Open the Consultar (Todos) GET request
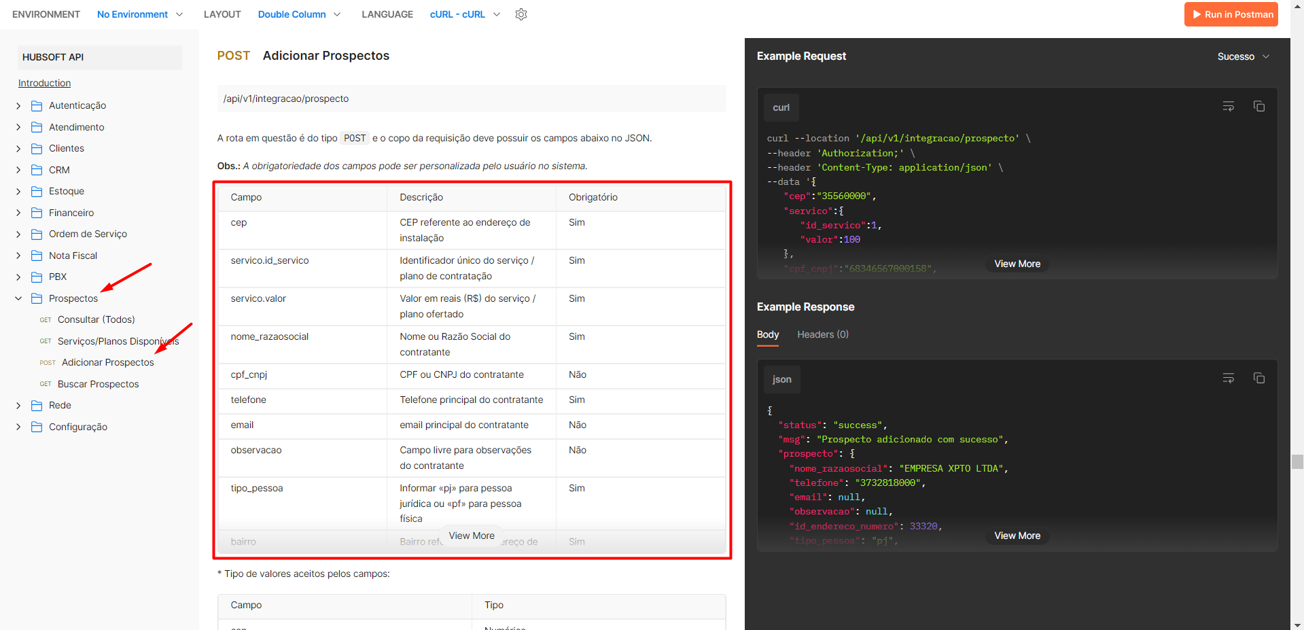This screenshot has width=1304, height=630. coord(96,319)
